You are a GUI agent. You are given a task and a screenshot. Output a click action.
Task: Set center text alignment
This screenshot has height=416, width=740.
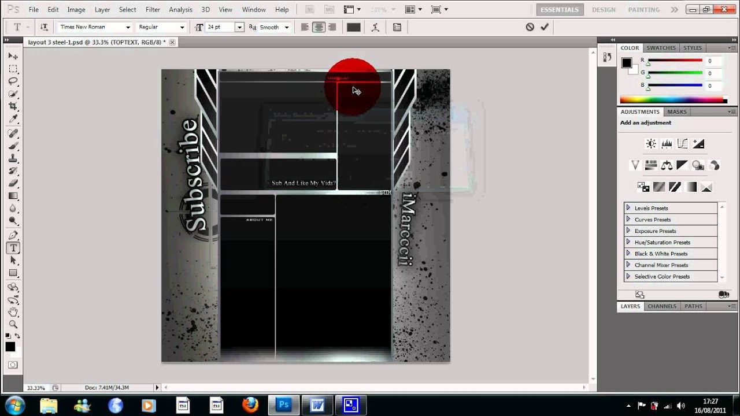pyautogui.click(x=319, y=27)
